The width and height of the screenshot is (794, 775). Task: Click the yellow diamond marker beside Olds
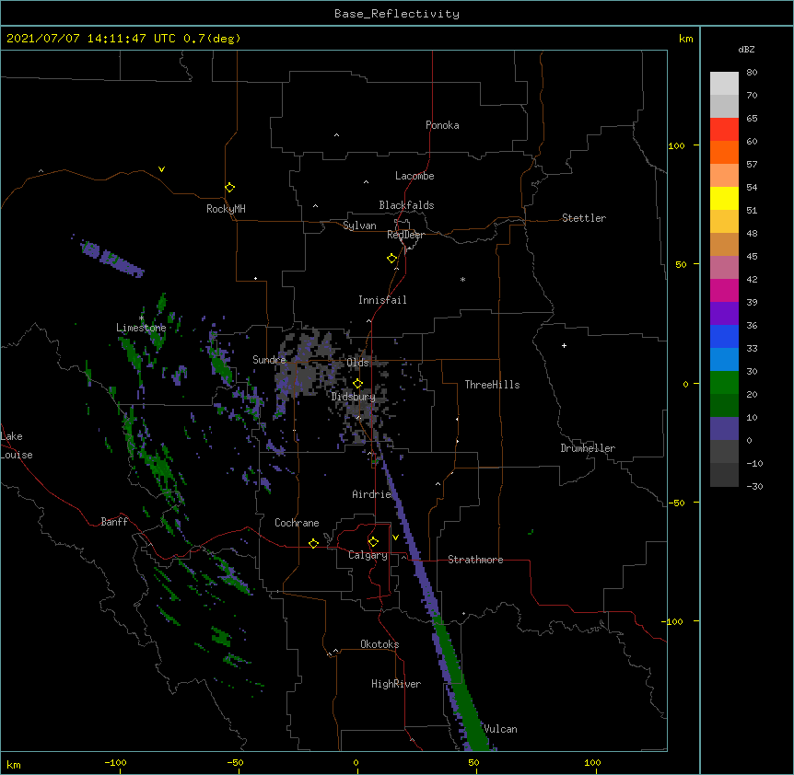tap(357, 384)
